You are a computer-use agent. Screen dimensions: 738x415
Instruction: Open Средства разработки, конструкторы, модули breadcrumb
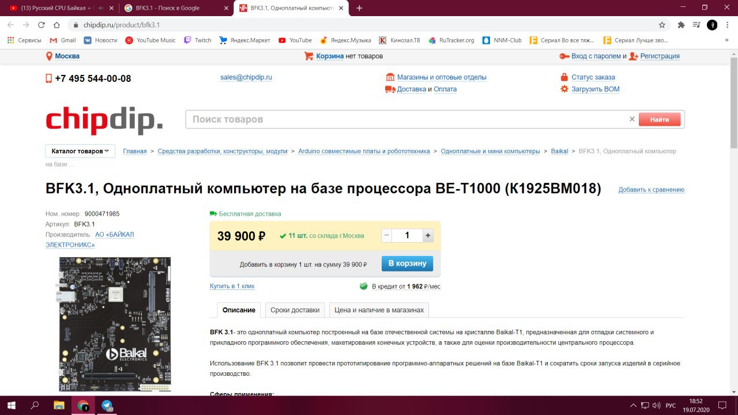coord(223,151)
